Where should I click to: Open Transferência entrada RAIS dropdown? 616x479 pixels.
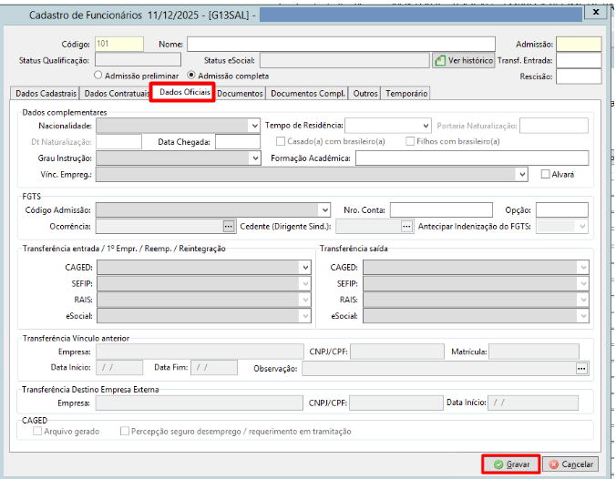[305, 300]
